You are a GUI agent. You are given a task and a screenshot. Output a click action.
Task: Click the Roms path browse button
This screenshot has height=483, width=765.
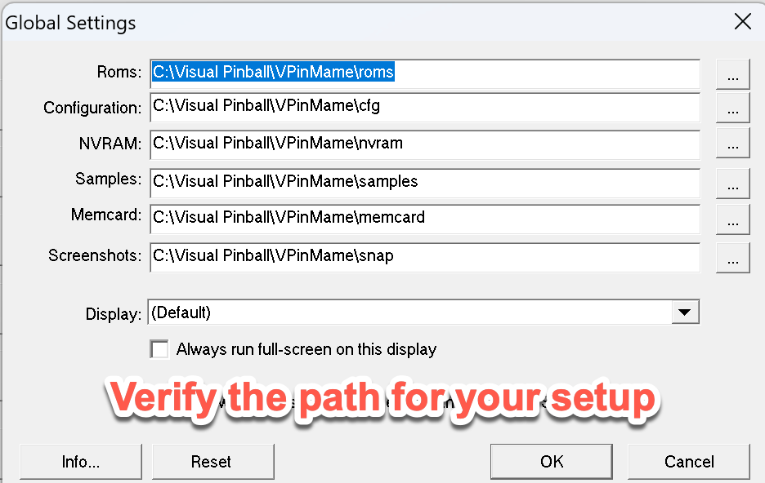(732, 73)
